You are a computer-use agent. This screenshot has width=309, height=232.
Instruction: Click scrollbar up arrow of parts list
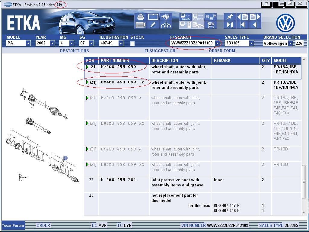pos(304,60)
